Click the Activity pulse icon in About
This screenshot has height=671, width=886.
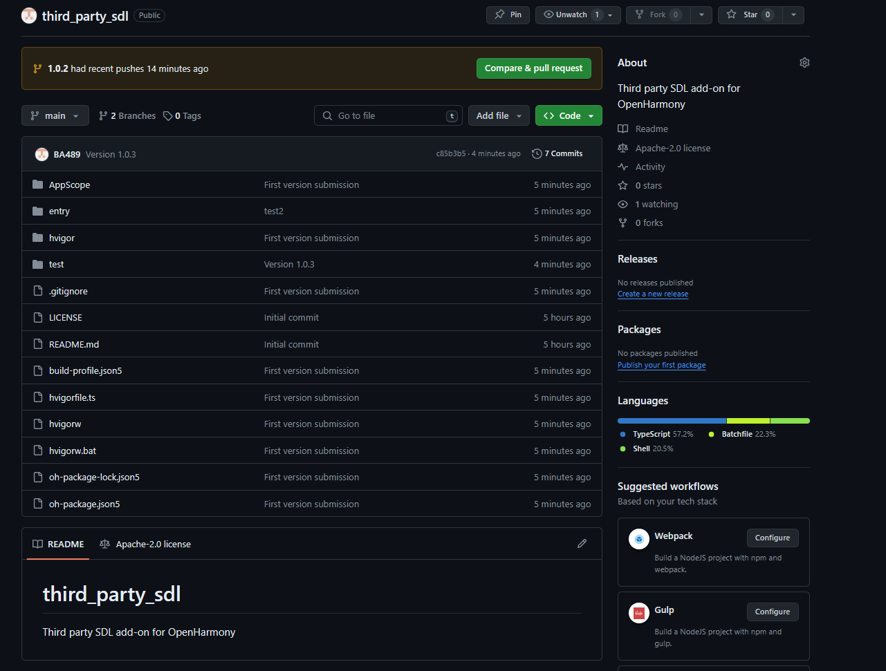(623, 167)
